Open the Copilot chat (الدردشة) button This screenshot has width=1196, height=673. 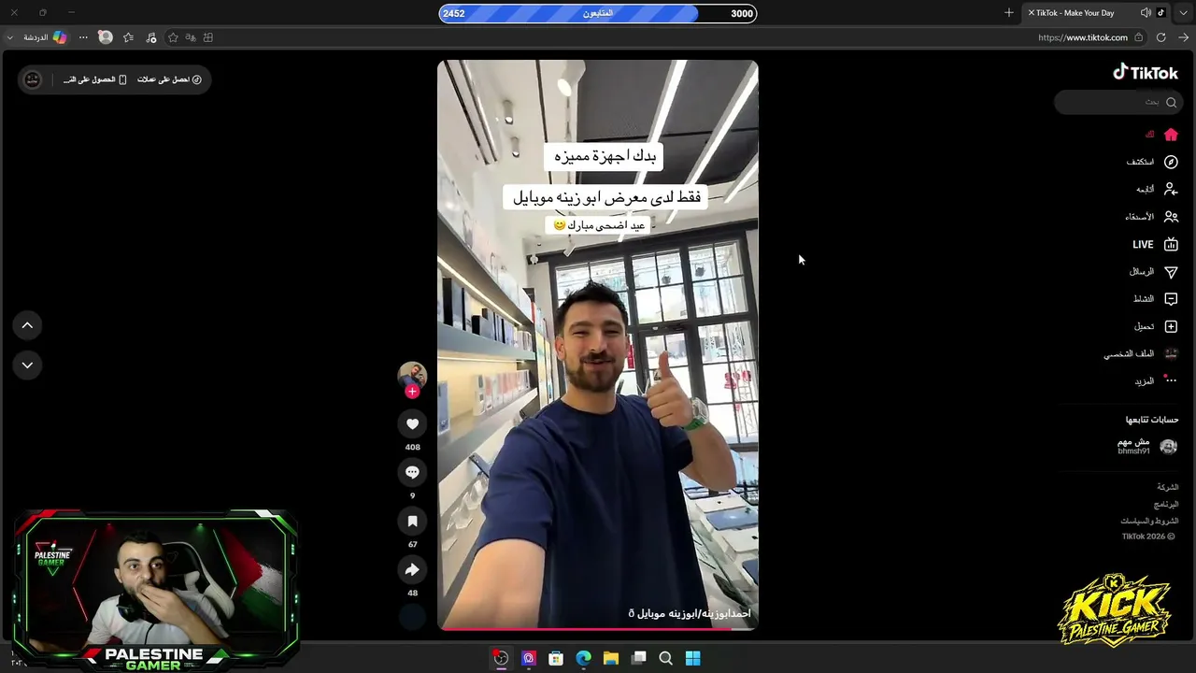click(44, 37)
